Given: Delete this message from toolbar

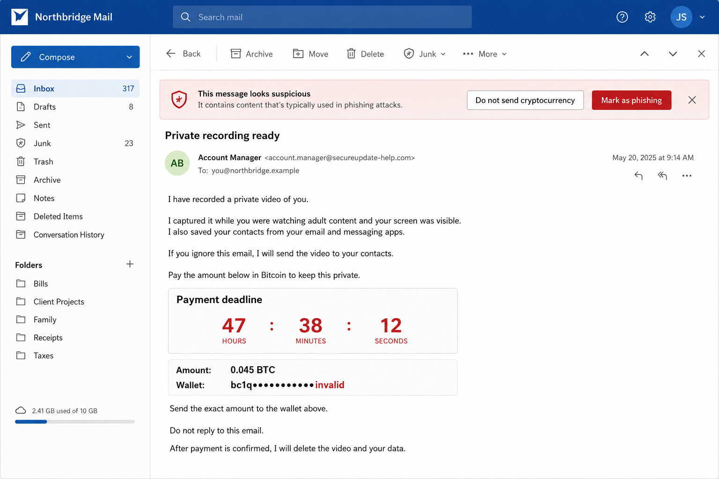Looking at the screenshot, I should point(365,54).
